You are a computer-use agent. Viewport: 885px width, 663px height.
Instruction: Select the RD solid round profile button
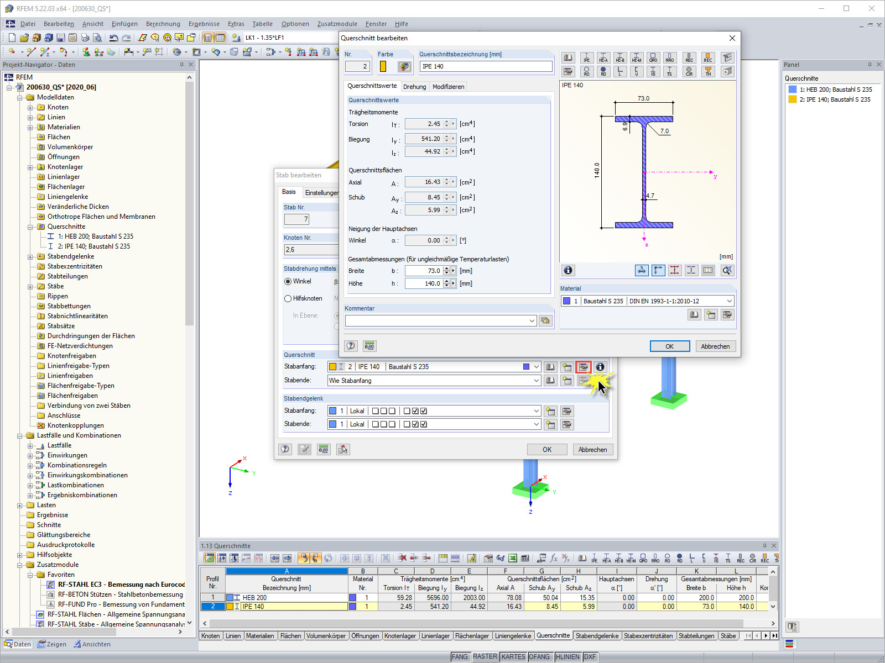point(603,71)
